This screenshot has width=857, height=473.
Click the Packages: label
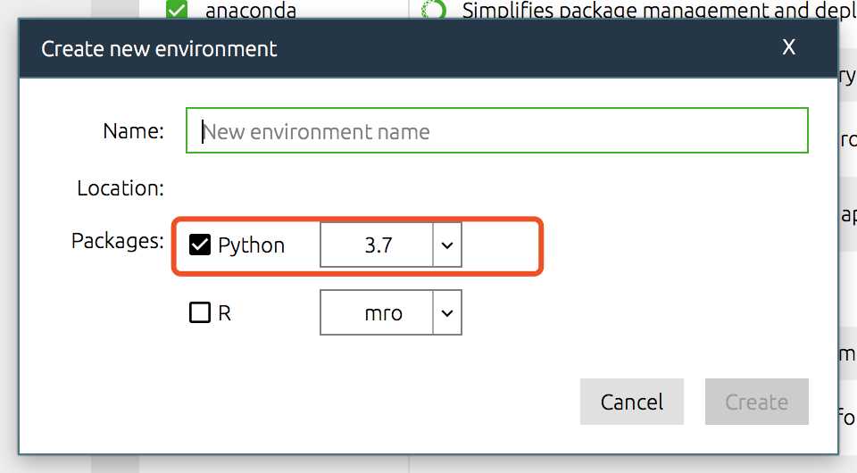pyautogui.click(x=117, y=241)
